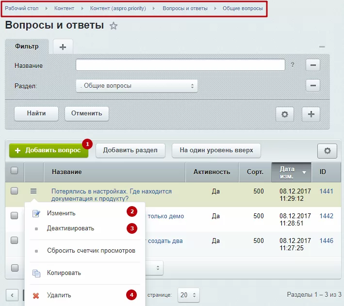Open filter settings gear button
Viewport: 344px width, 306px height.
(284, 114)
